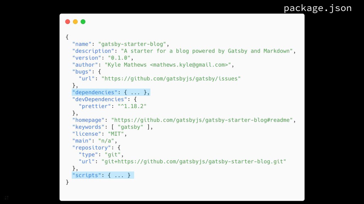This screenshot has height=204, width=364.
Task: Select the "MIT" license value
Action: [116, 134]
